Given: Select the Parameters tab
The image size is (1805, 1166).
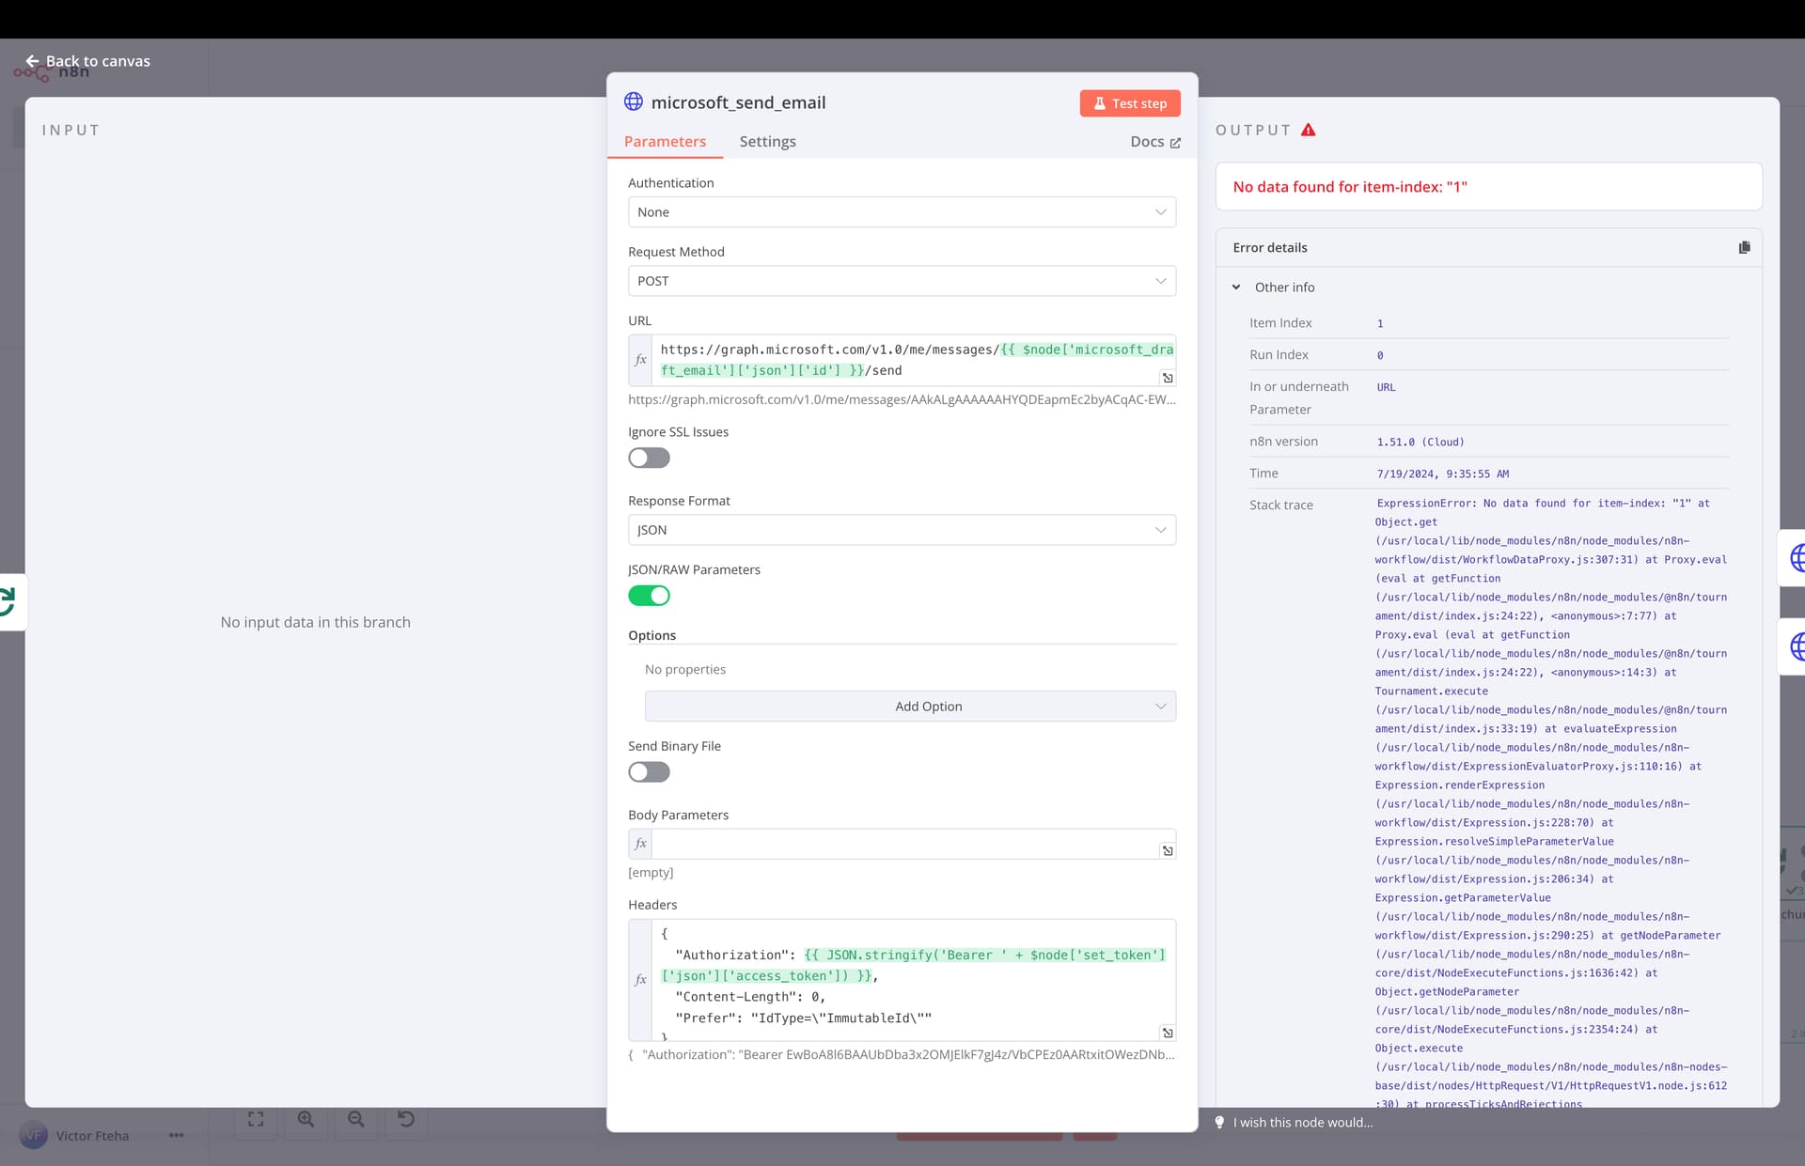Looking at the screenshot, I should pos(665,142).
